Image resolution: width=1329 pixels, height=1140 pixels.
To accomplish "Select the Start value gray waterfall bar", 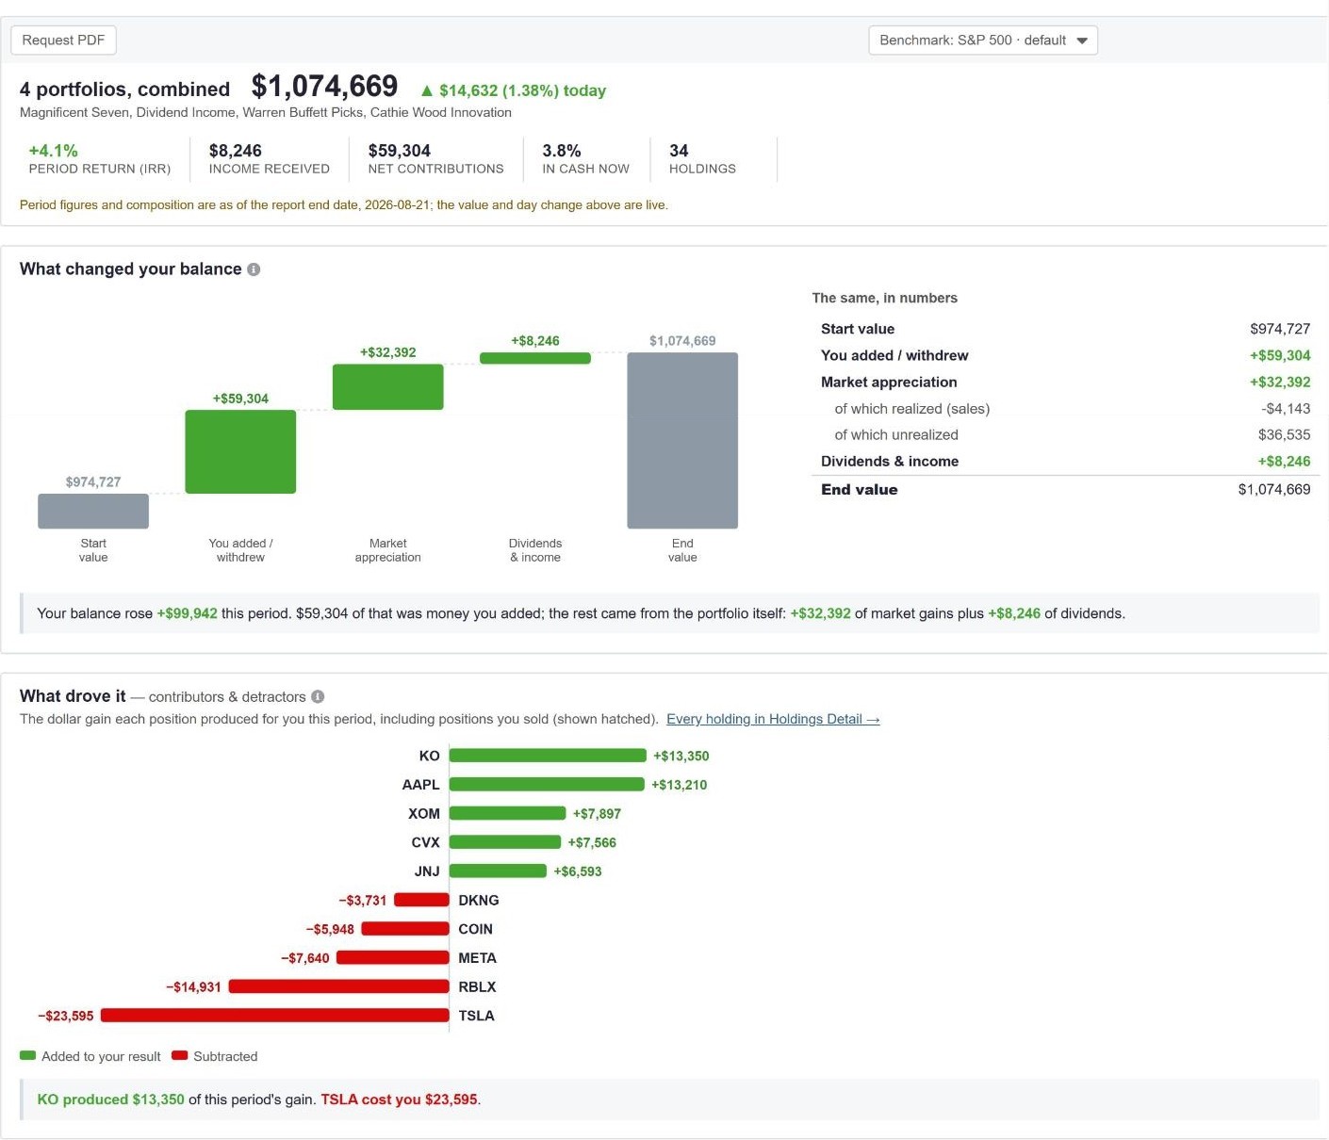I will coord(93,511).
